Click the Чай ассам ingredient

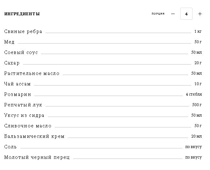click(18, 84)
